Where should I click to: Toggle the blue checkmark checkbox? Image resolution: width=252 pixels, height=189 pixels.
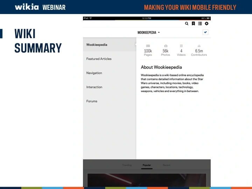coord(205,32)
